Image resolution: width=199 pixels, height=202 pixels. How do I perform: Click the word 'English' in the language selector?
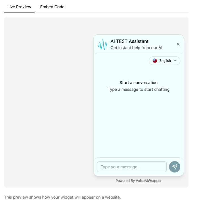(x=165, y=61)
